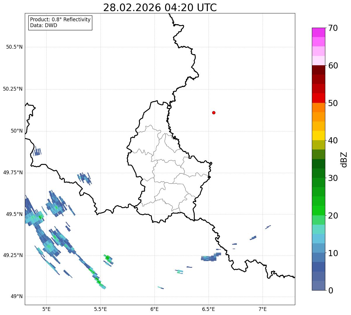Image resolution: width=351 pixels, height=315 pixels.
Task: Click the colorbar tick label 60
Action: (333, 66)
